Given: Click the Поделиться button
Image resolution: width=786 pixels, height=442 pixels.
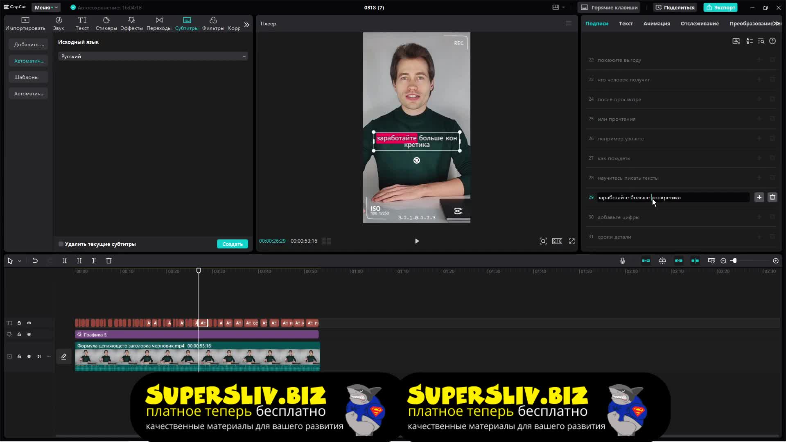Looking at the screenshot, I should (675, 7).
